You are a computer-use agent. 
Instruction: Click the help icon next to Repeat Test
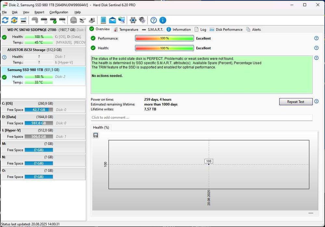[x=316, y=101]
